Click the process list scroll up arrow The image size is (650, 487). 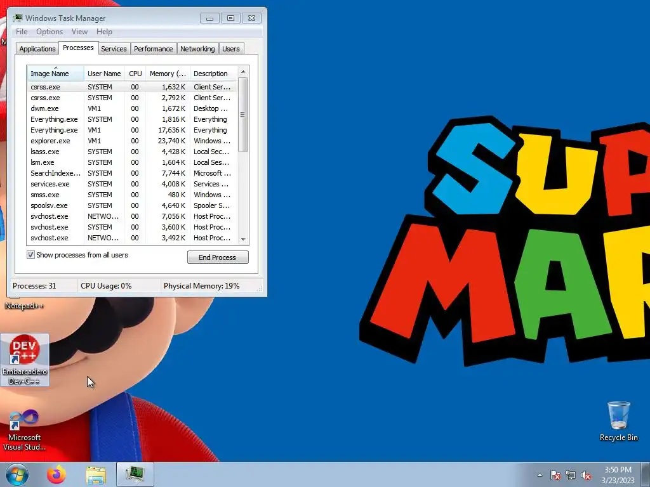coord(243,72)
